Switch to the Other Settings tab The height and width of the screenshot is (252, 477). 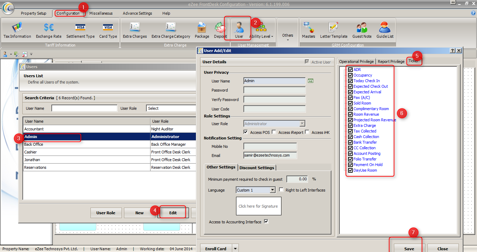click(x=221, y=167)
